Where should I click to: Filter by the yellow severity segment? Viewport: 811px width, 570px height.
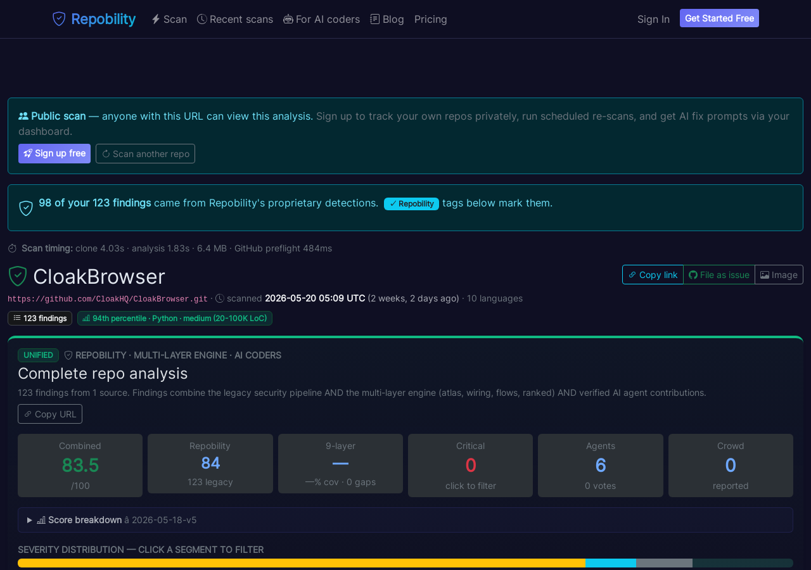(302, 563)
